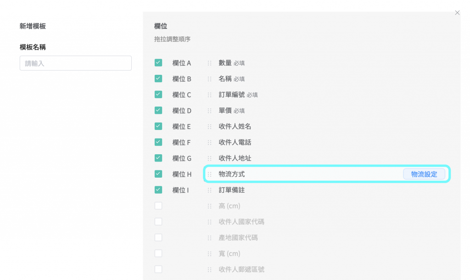Enable the 收件人國家代碼 checkbox
470x280 pixels.
click(x=158, y=222)
